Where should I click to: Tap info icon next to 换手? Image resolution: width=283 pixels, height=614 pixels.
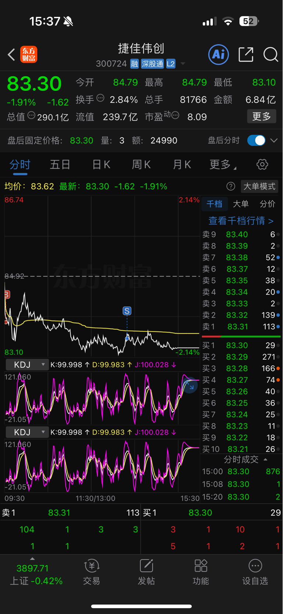point(100,98)
